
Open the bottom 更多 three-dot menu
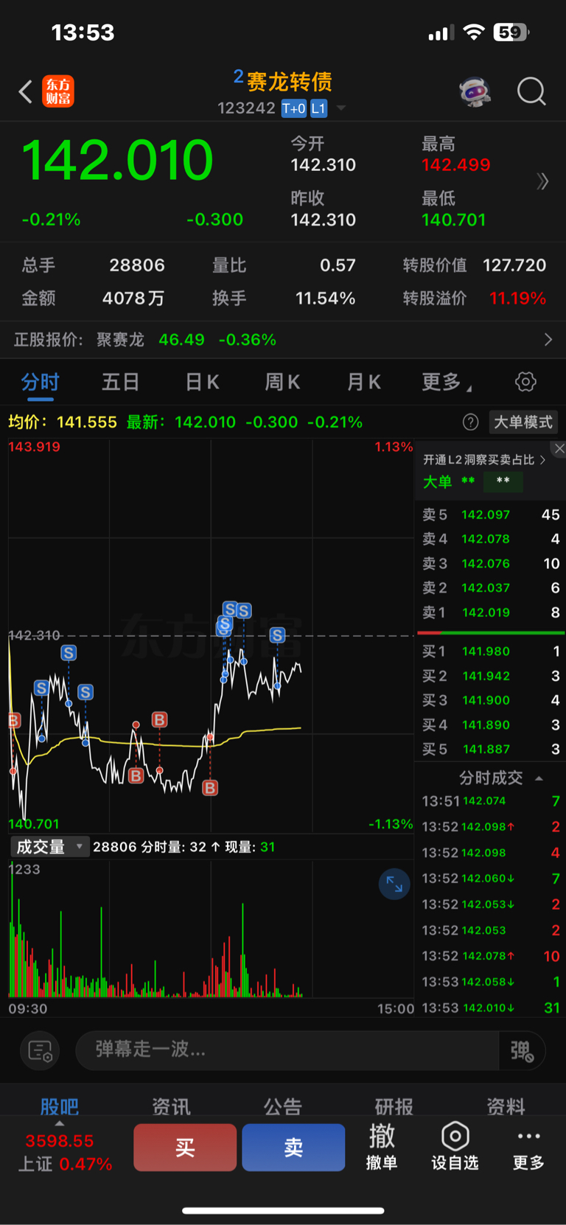pos(528,1148)
